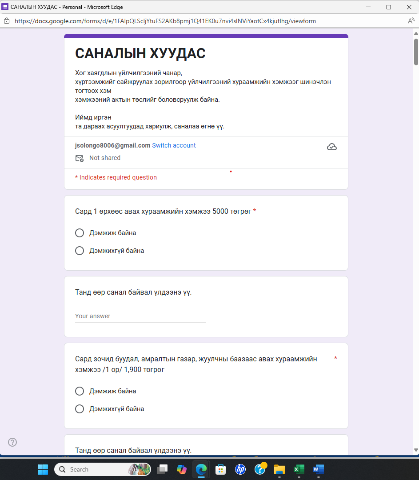Click the Not shared envelope icon
The height and width of the screenshot is (480, 419).
click(79, 158)
